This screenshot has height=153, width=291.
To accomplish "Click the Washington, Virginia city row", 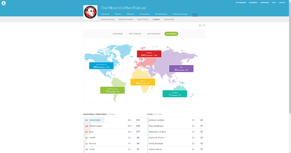I will [176, 132].
